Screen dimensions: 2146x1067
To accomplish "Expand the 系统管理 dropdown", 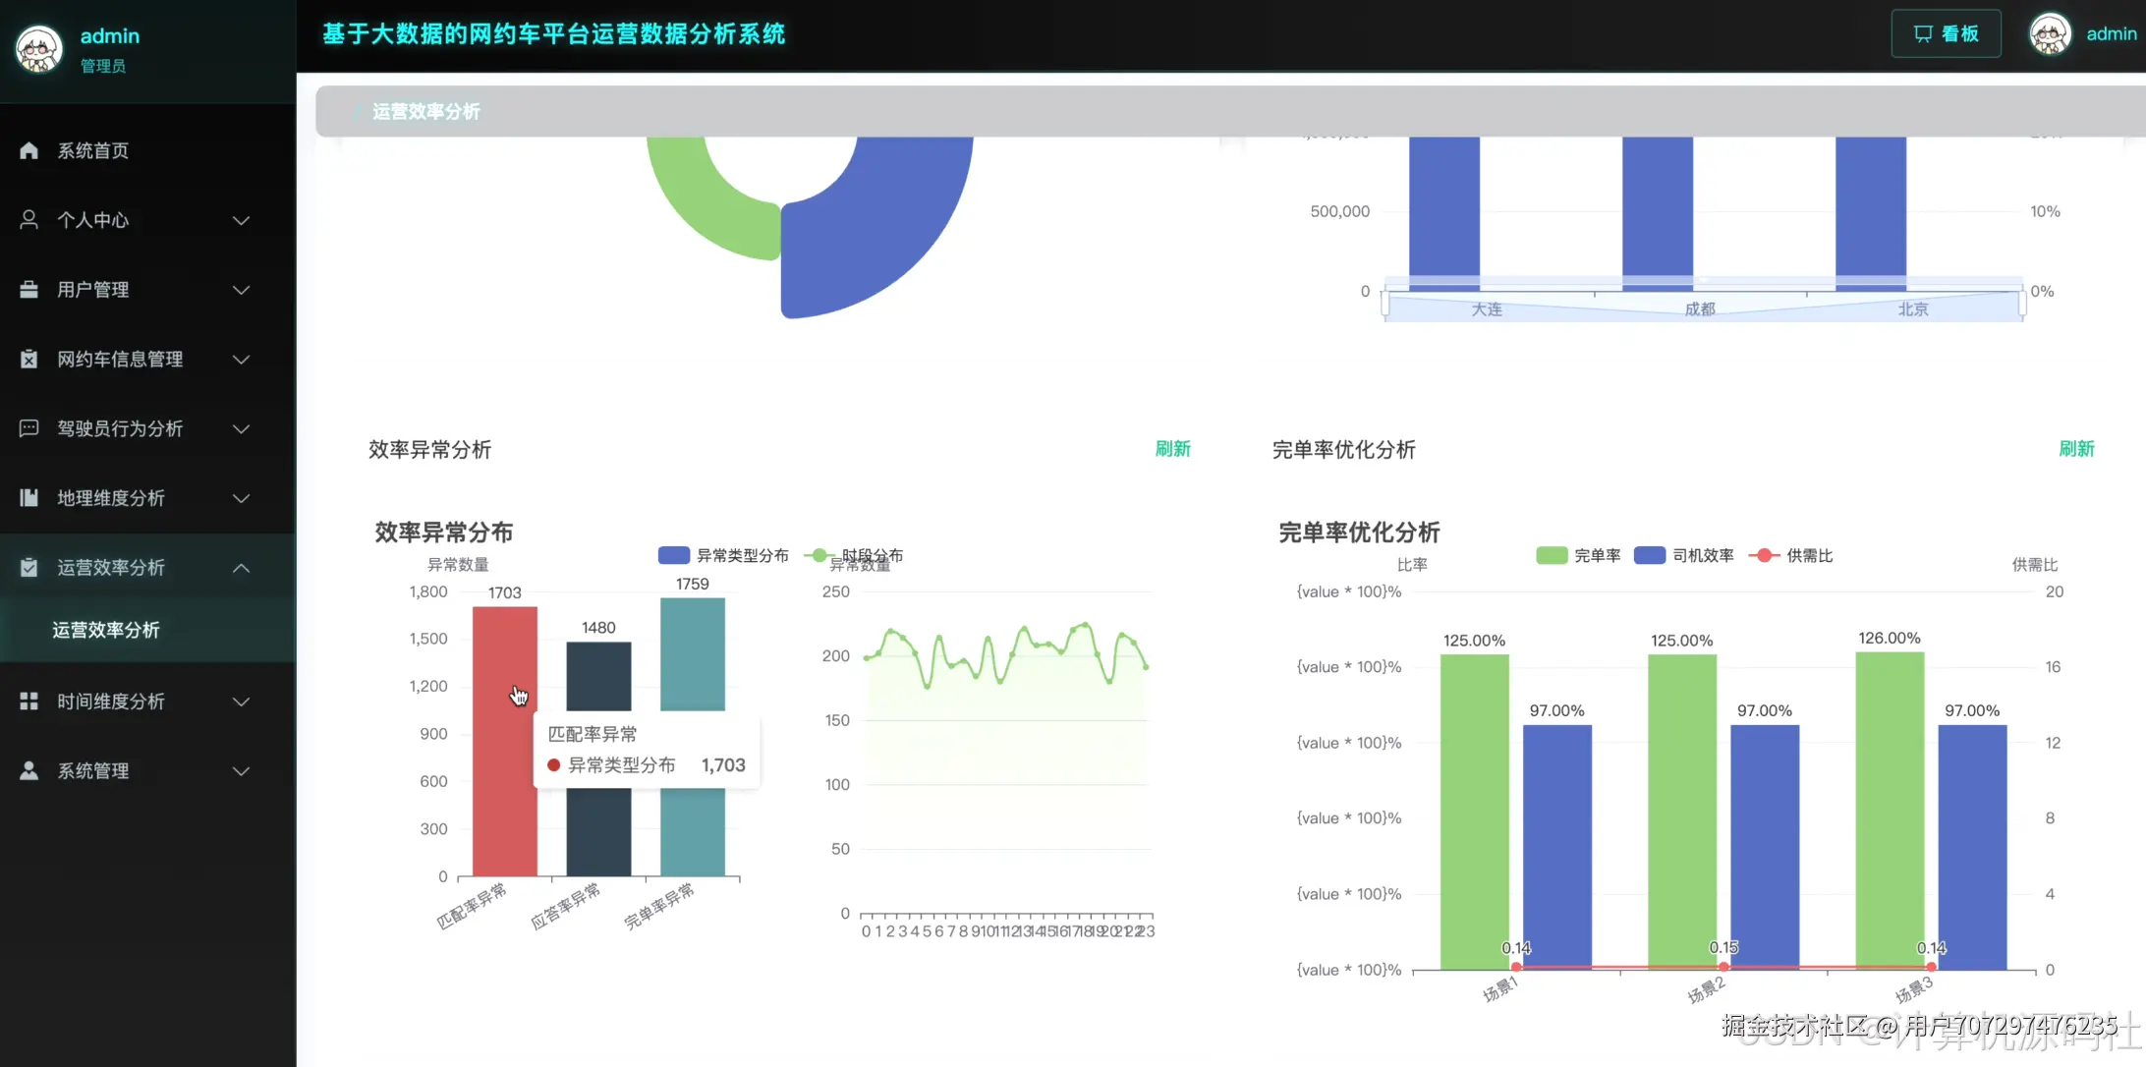I will [241, 770].
